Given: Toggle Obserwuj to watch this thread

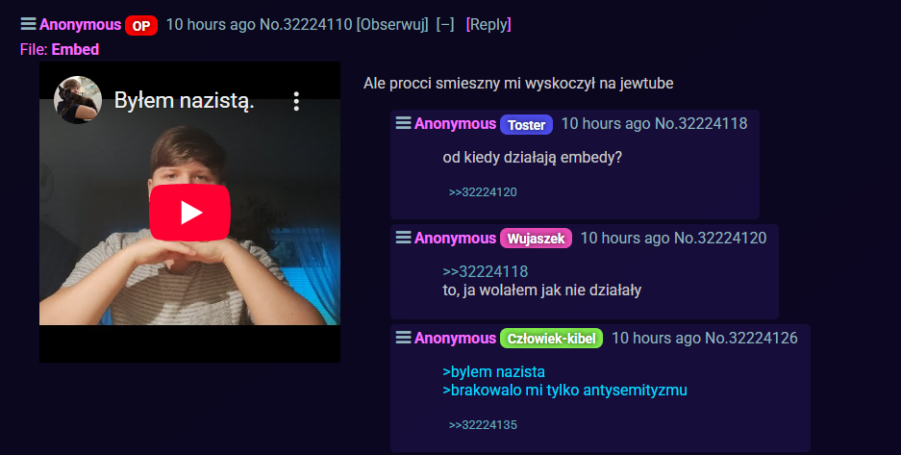Looking at the screenshot, I should (392, 24).
